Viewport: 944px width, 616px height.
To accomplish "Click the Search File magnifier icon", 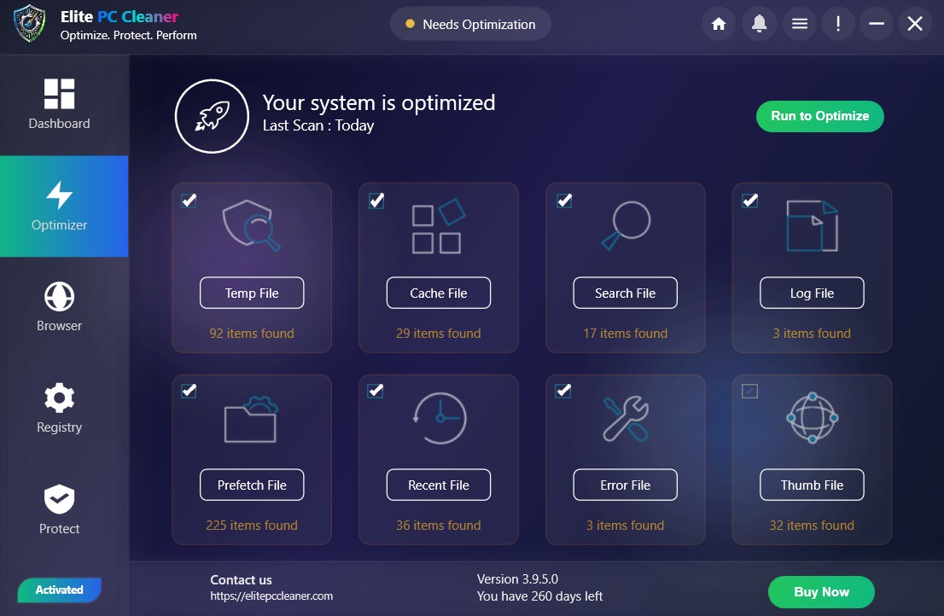I will pyautogui.click(x=626, y=225).
